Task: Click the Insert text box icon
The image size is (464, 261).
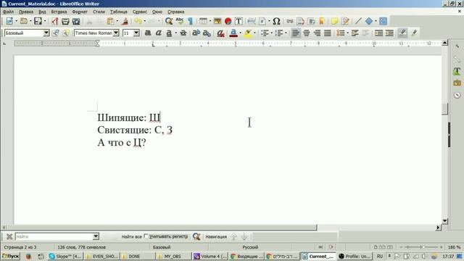Action: click(x=239, y=21)
